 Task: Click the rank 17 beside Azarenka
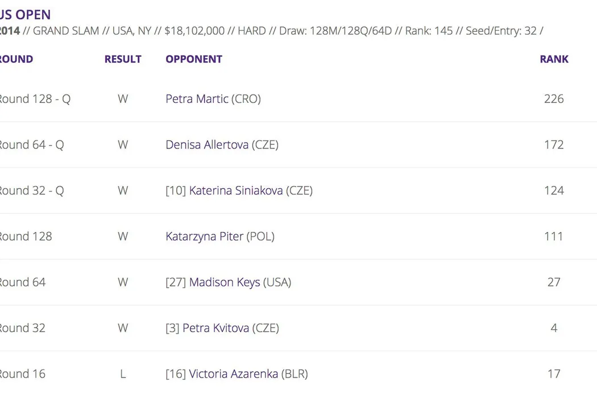(554, 374)
